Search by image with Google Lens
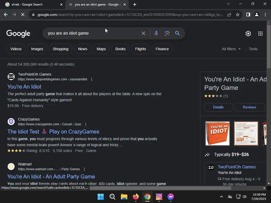 click(x=167, y=33)
